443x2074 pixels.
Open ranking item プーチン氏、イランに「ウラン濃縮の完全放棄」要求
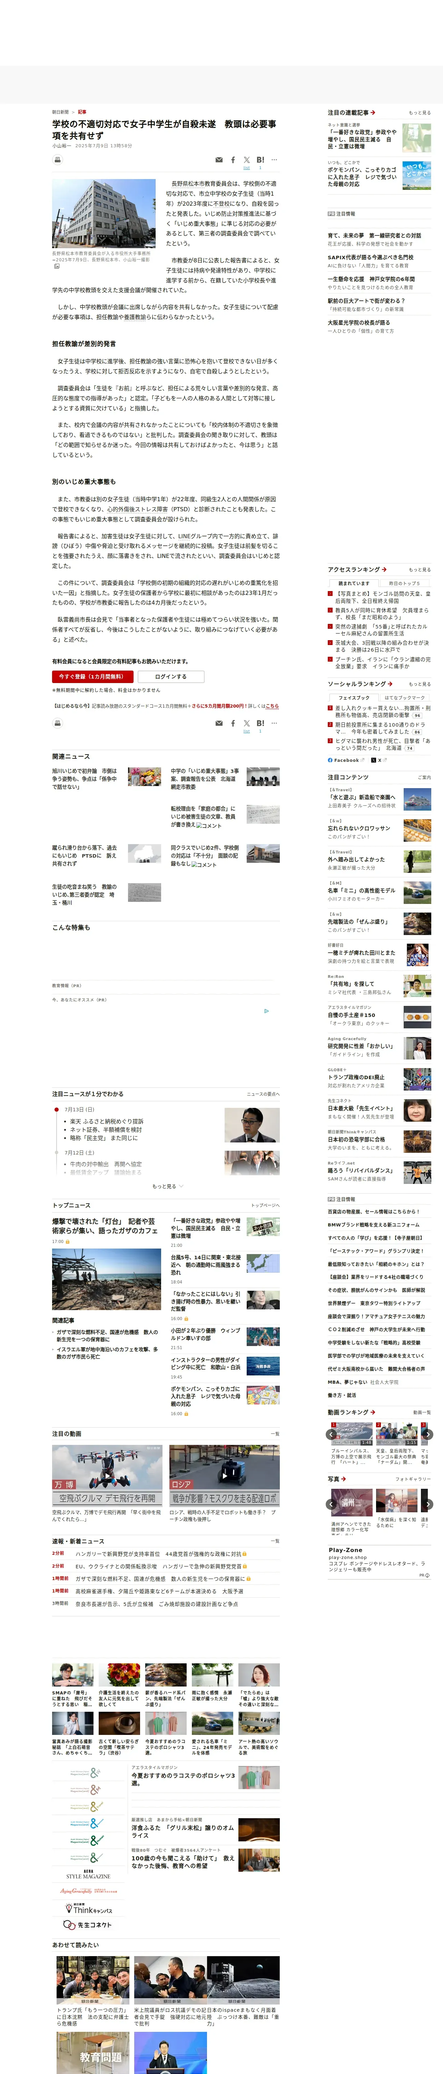[382, 663]
